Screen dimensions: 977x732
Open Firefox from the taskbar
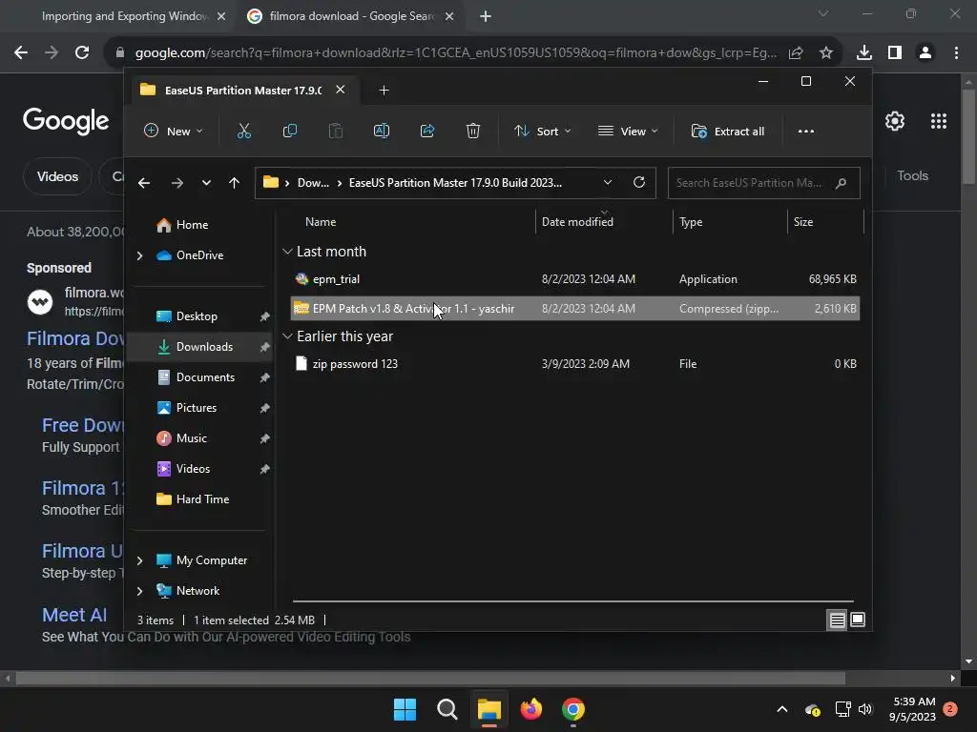[530, 709]
